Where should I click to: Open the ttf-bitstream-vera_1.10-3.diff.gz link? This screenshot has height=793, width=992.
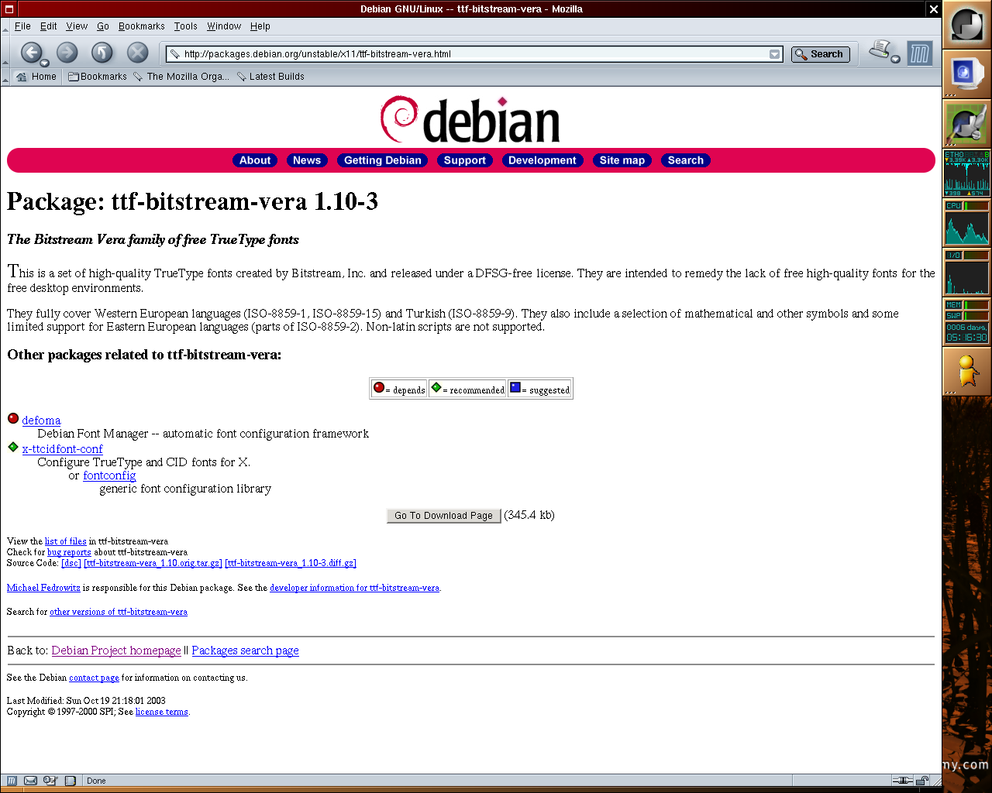[291, 563]
